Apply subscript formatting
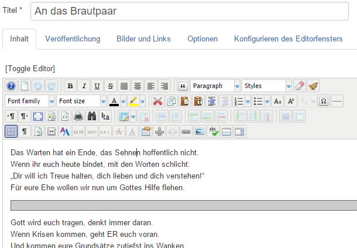The height and width of the screenshot is (248, 357). pos(277,101)
